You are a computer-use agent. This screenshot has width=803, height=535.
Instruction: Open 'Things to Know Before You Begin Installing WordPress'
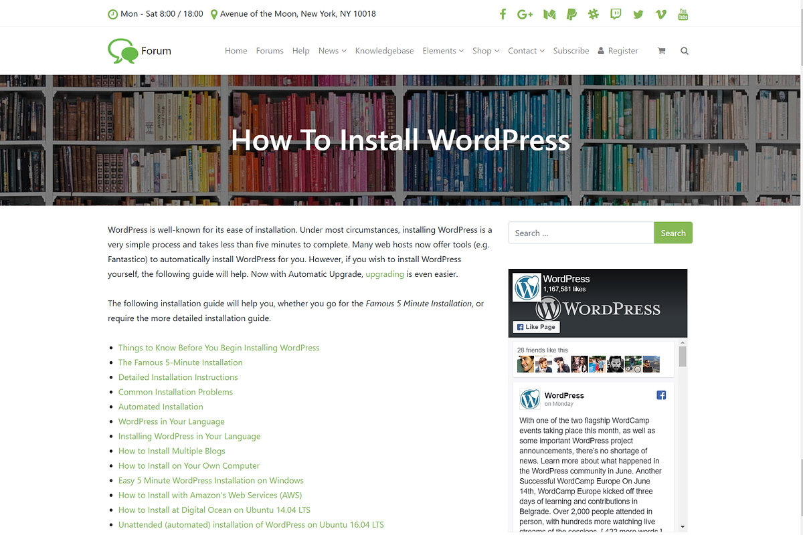click(x=219, y=348)
